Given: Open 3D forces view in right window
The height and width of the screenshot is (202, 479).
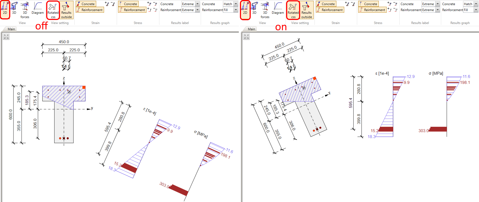Looking at the screenshot, I should 265,9.
